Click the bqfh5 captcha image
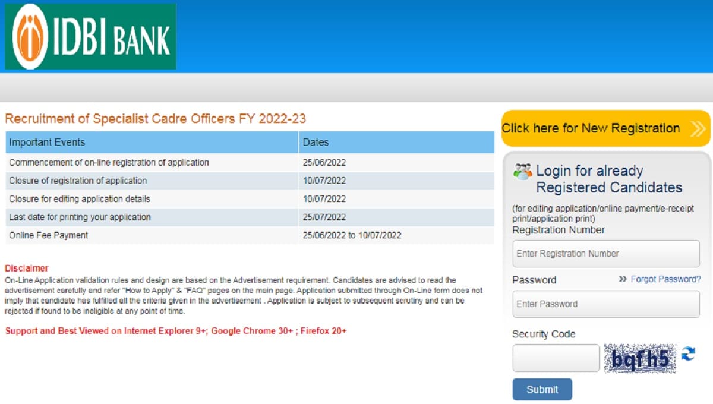This screenshot has height=404, width=713. pos(640,358)
